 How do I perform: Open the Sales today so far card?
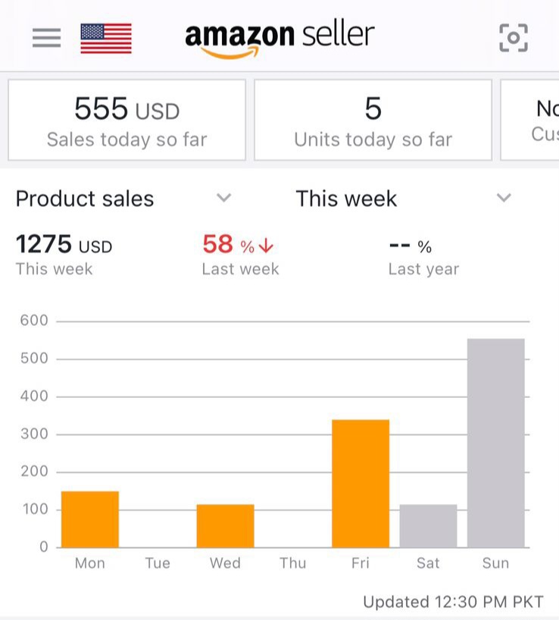click(126, 120)
